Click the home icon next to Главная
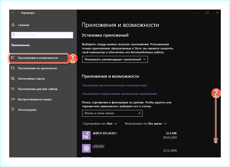This screenshot has width=230, height=167. [13, 25]
